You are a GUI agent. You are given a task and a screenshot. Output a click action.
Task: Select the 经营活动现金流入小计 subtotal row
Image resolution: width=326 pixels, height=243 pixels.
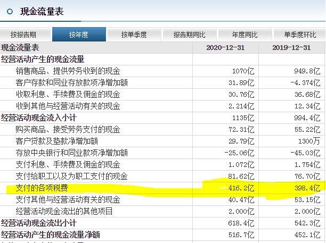point(39,118)
